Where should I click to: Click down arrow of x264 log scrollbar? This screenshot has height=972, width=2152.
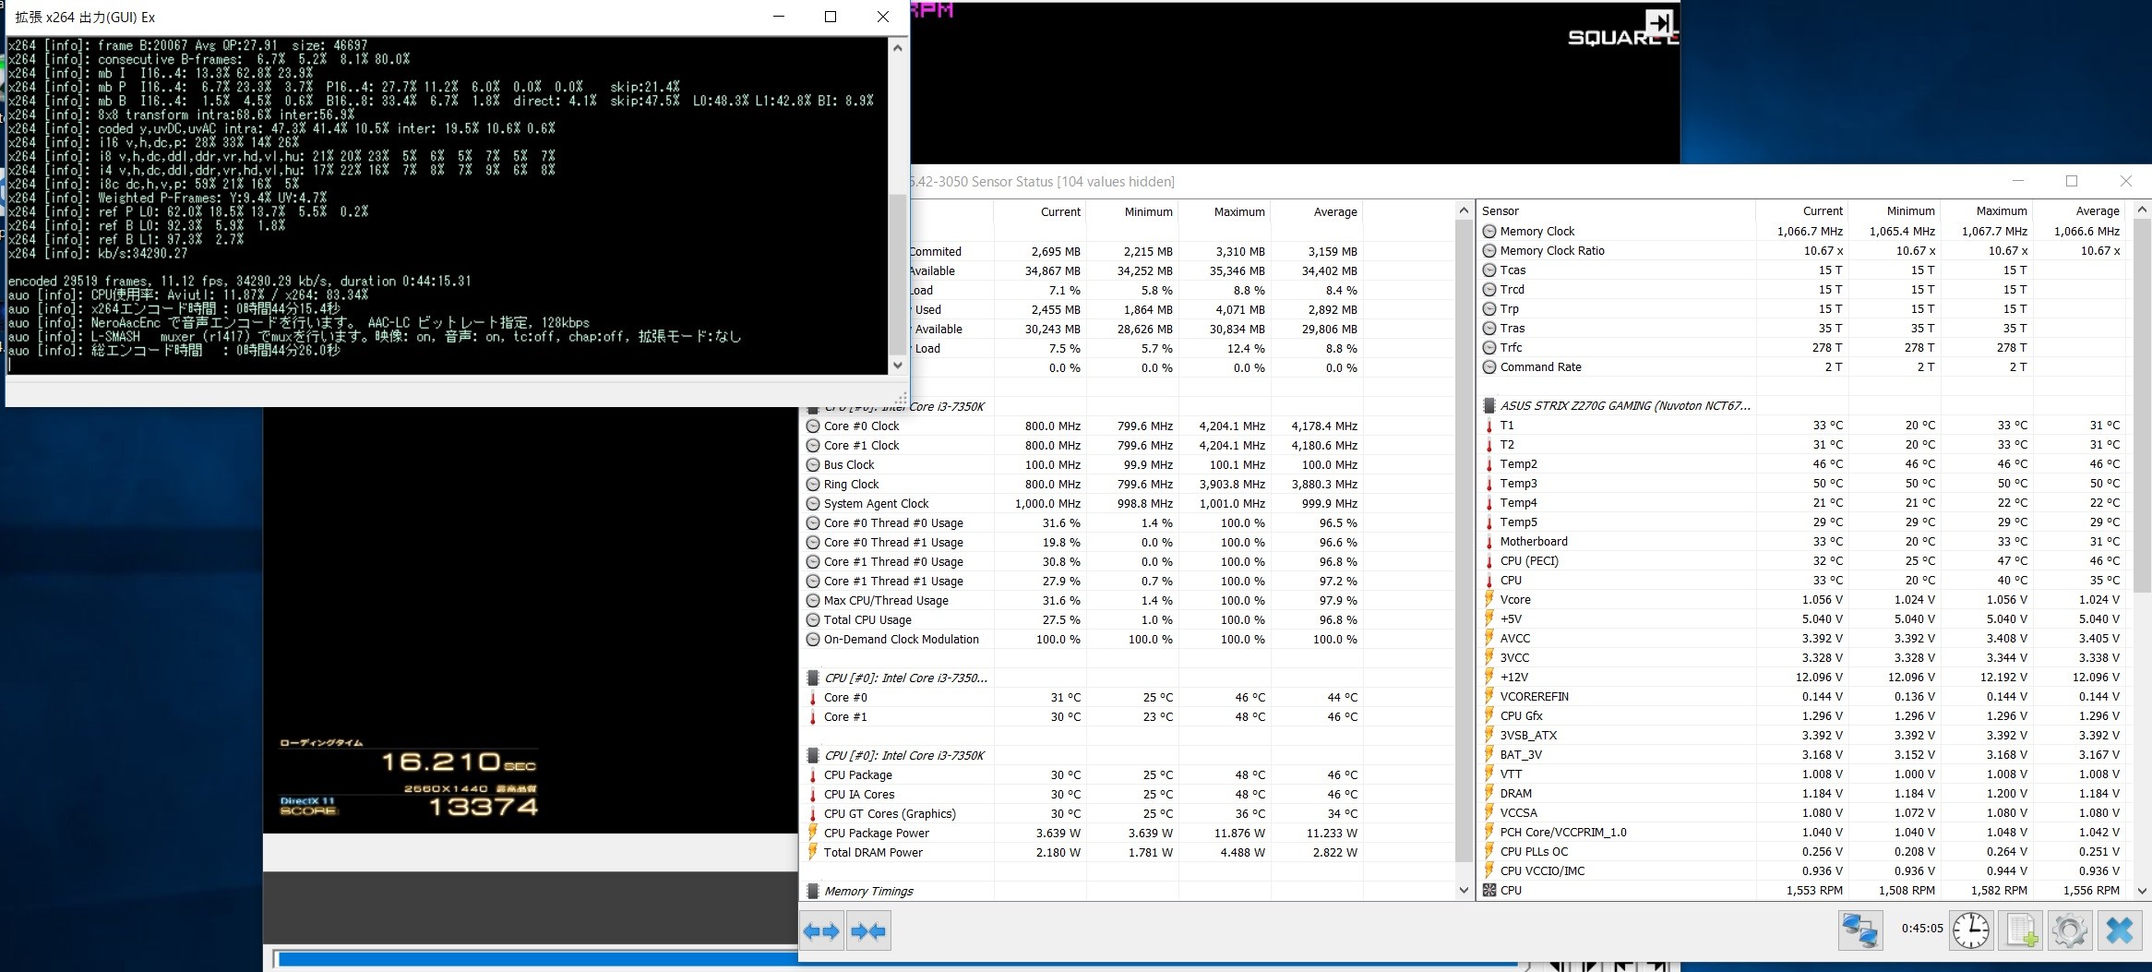[x=898, y=366]
